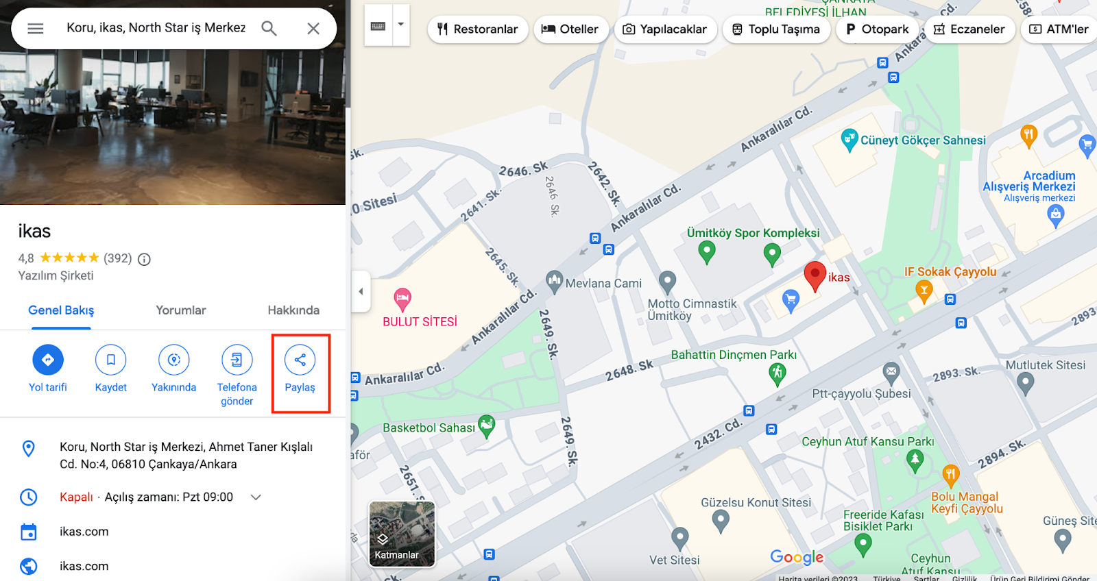The width and height of the screenshot is (1097, 581).
Task: Click the place photo of office interior
Action: 173,127
